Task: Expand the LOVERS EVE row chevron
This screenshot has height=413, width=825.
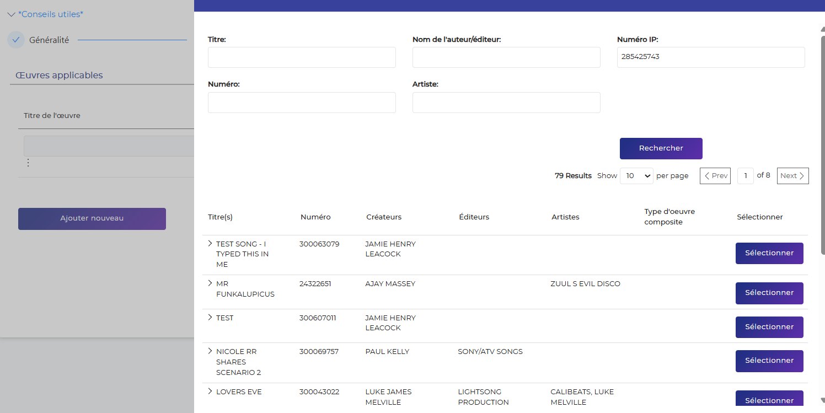Action: pyautogui.click(x=210, y=391)
